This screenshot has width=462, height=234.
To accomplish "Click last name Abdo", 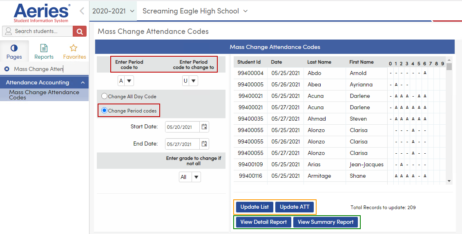I will pos(315,73).
